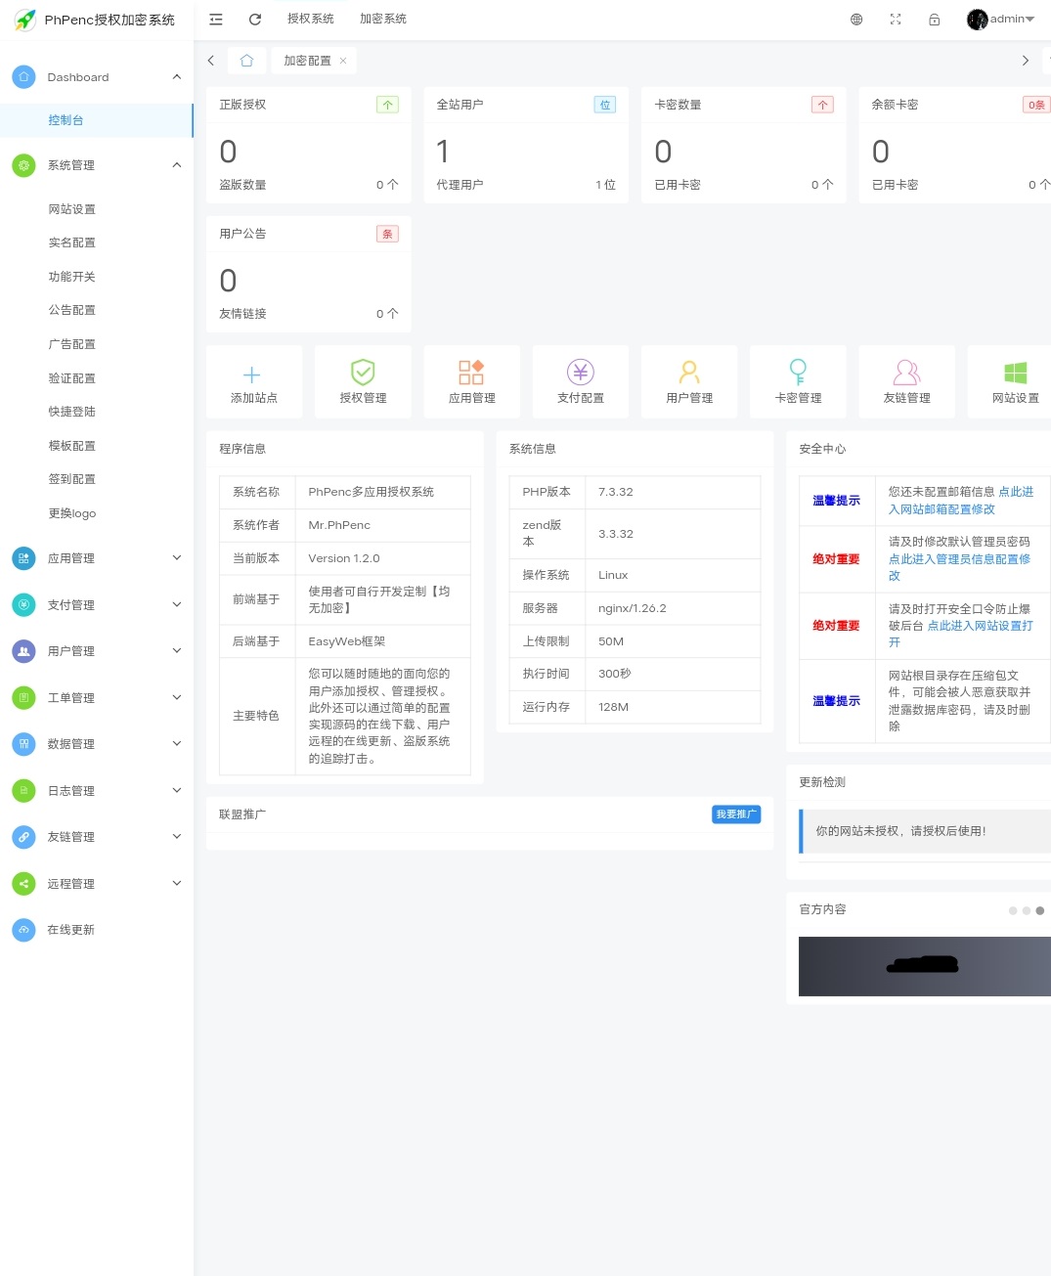1051x1276 pixels.
Task: Open 卡密管理 key shortcut
Action: [798, 381]
